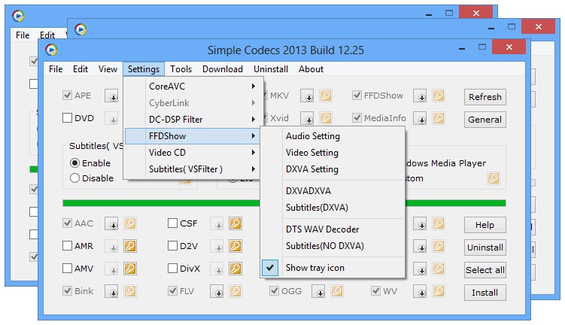Viewport: 565px width, 325px height.
Task: Click the Refresh button
Action: [485, 97]
